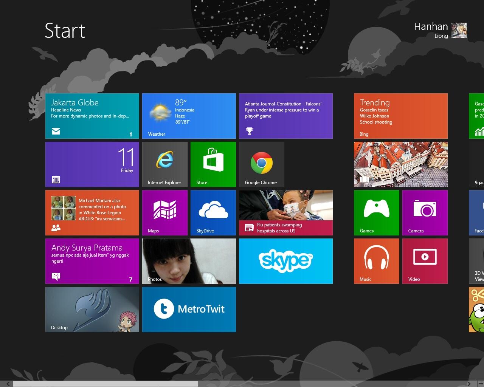
Task: Open the Finance tile with green chart
Action: (x=476, y=116)
